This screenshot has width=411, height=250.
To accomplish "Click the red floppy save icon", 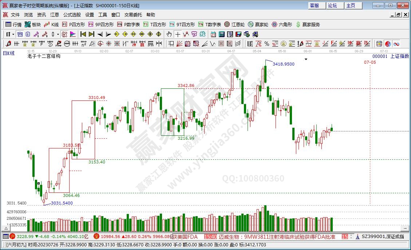I will (x=238, y=34).
